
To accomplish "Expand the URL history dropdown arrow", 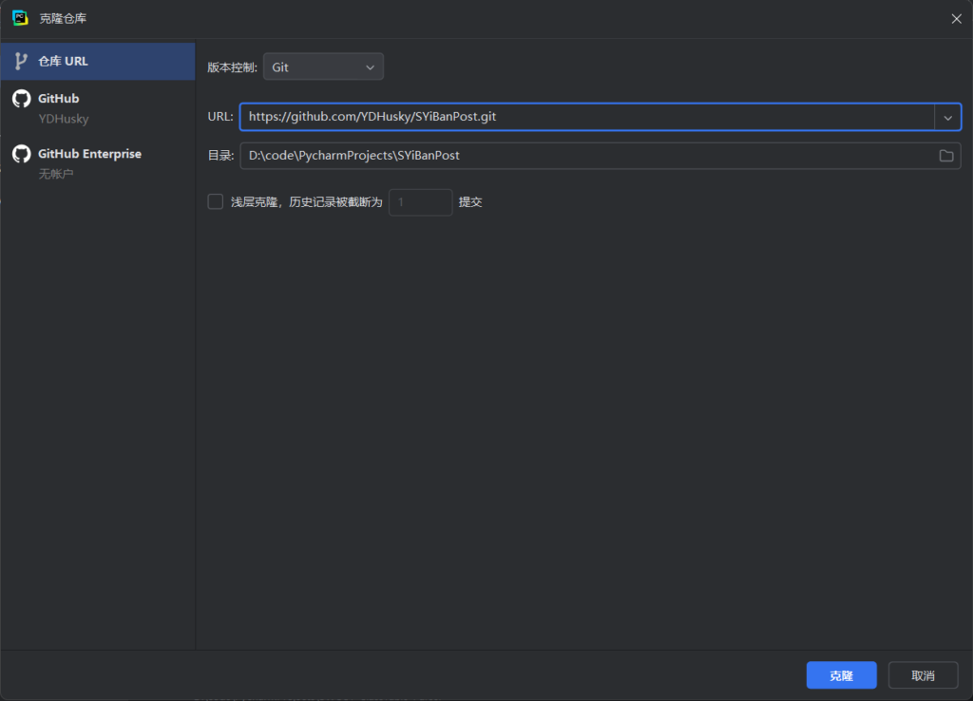I will point(947,117).
